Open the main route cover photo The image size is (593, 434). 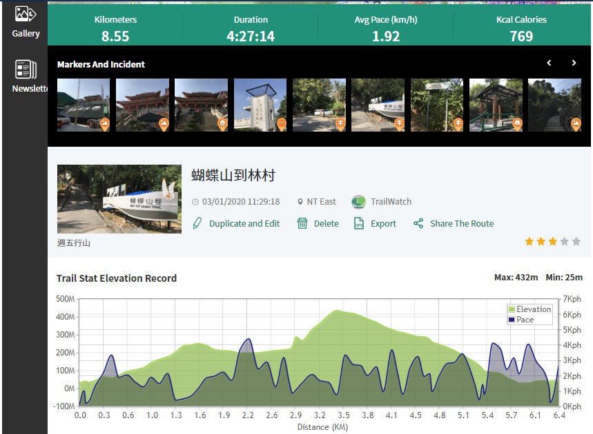point(119,198)
